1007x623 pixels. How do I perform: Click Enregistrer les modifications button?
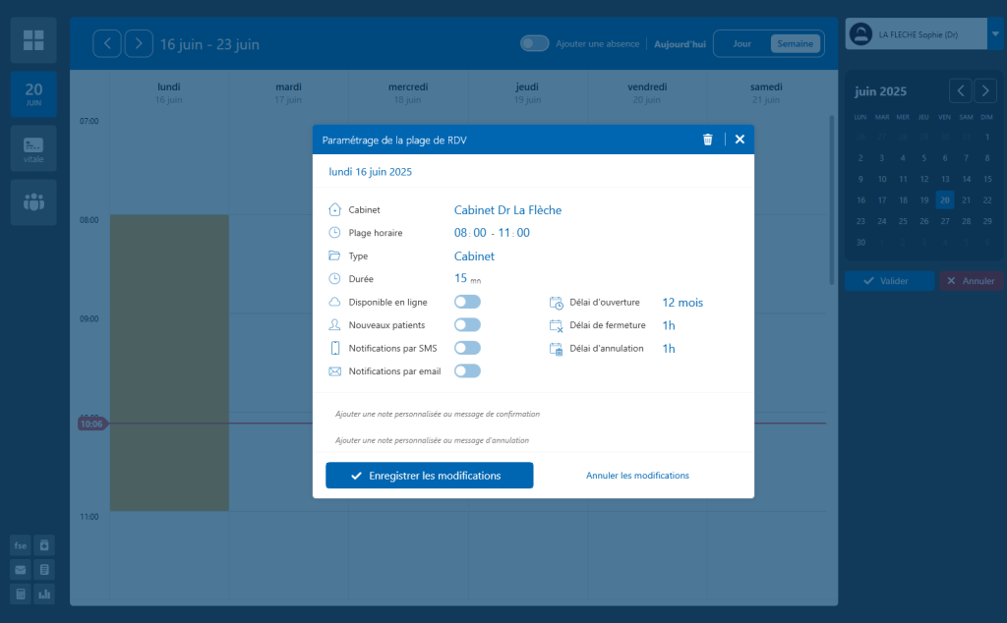point(429,476)
